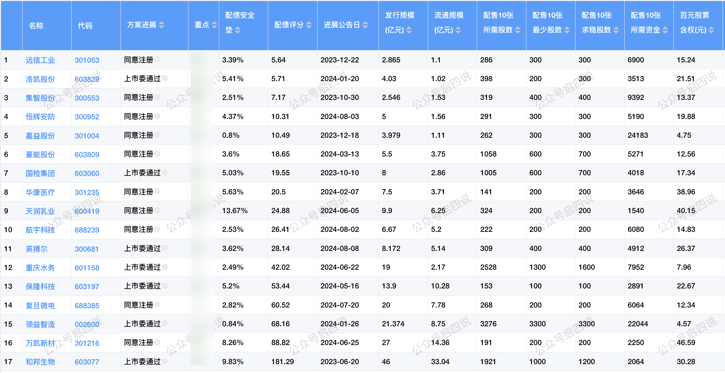The height and width of the screenshot is (373, 725).
Task: Open 和邦生物 stock name link
Action: click(40, 362)
